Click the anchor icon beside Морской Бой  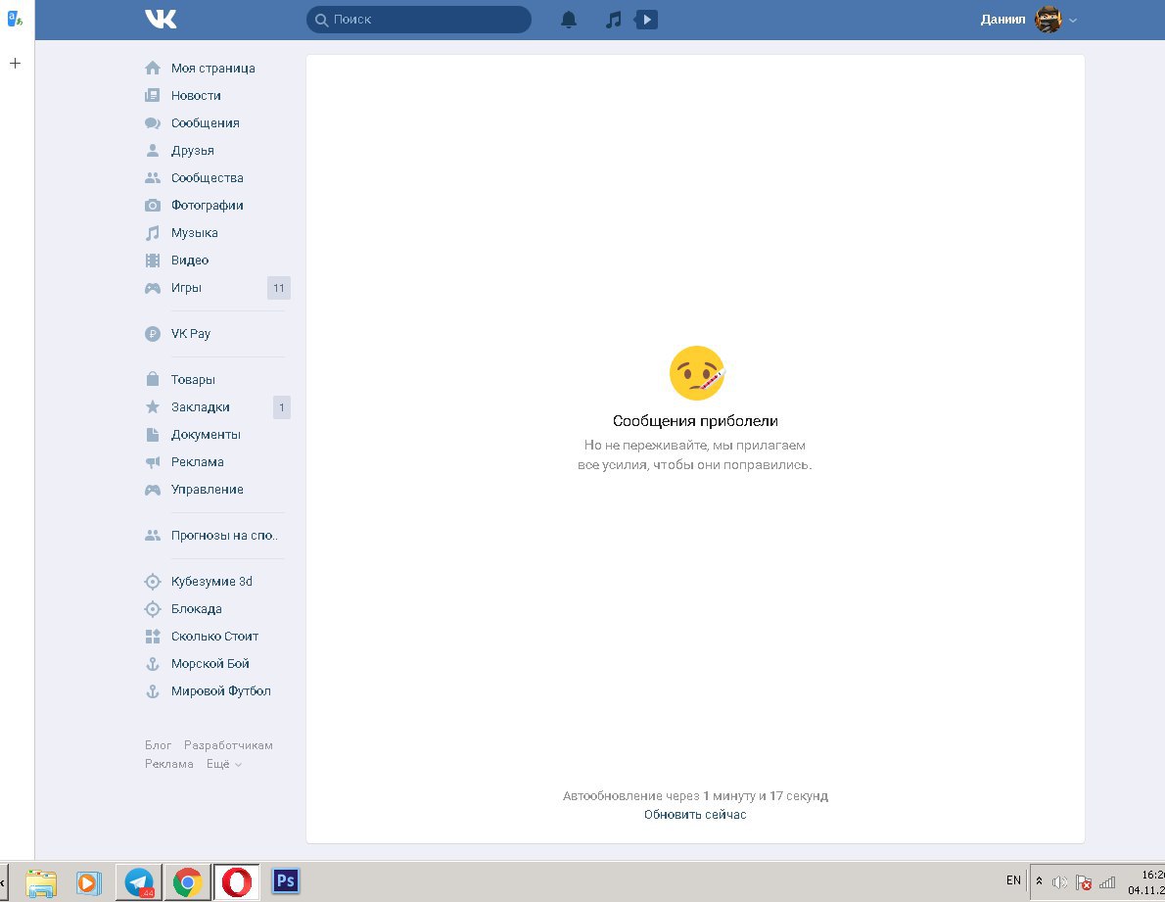point(153,663)
